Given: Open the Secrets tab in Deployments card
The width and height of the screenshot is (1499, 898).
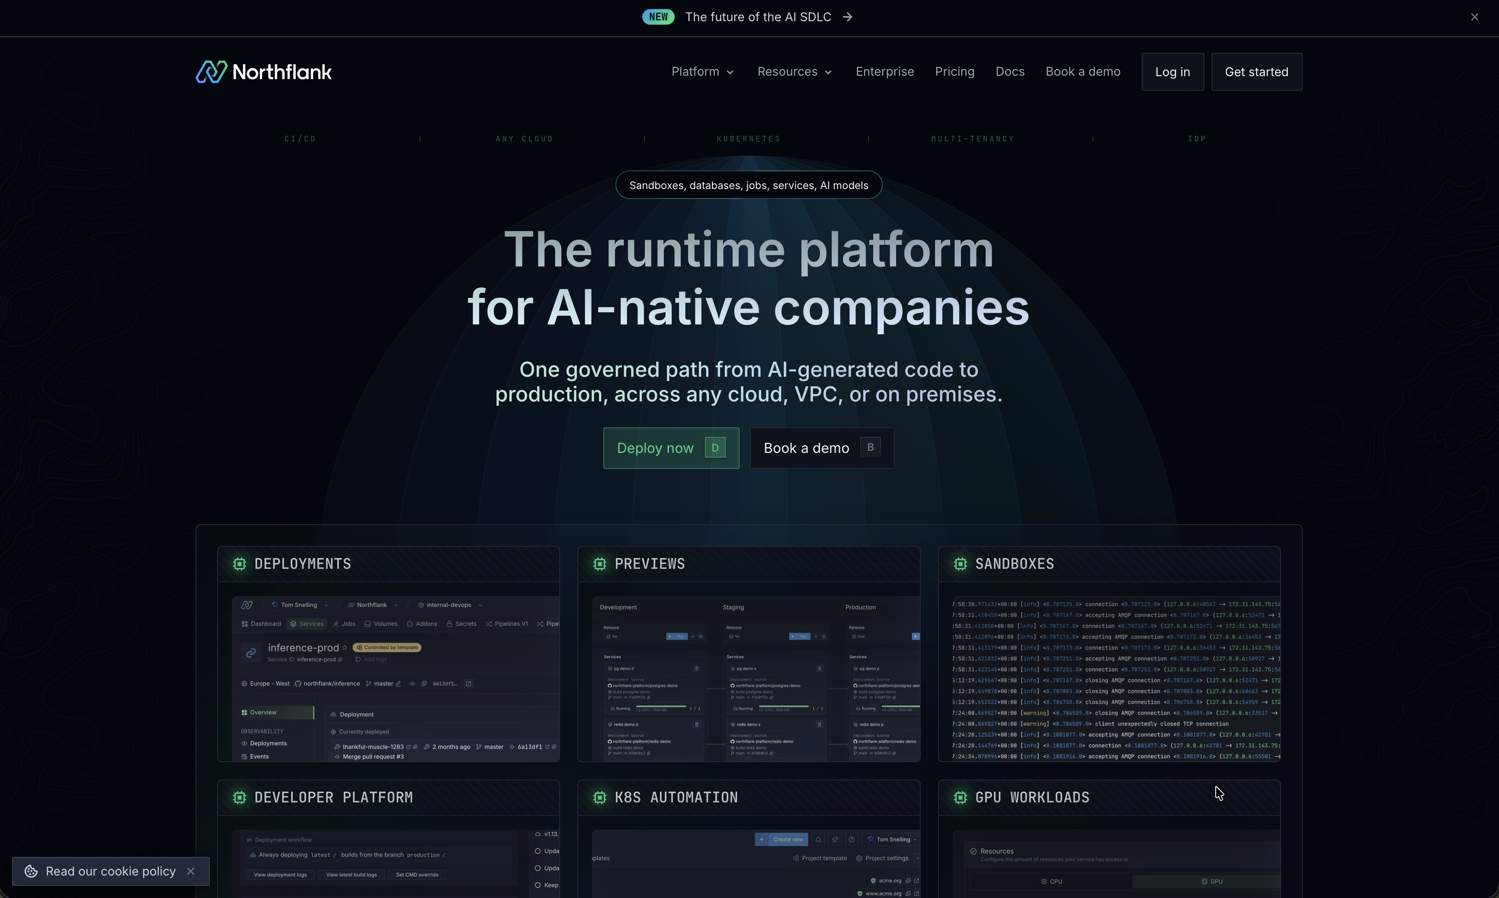Looking at the screenshot, I should point(461,624).
